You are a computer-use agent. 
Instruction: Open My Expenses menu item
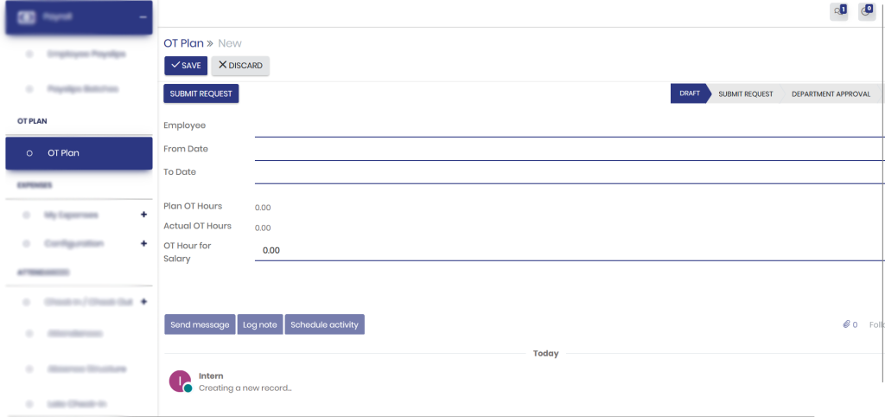pyautogui.click(x=71, y=215)
